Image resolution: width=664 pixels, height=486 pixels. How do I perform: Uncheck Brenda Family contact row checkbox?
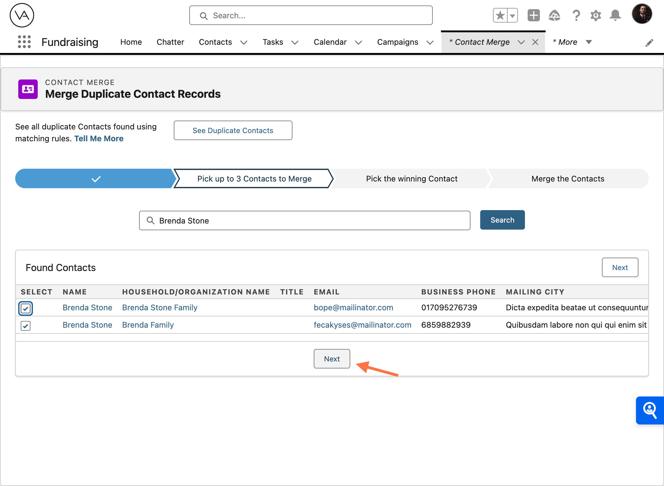(x=26, y=326)
